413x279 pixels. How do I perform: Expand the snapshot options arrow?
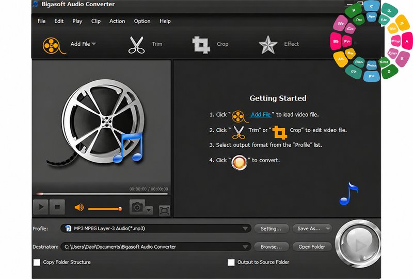[149, 210]
